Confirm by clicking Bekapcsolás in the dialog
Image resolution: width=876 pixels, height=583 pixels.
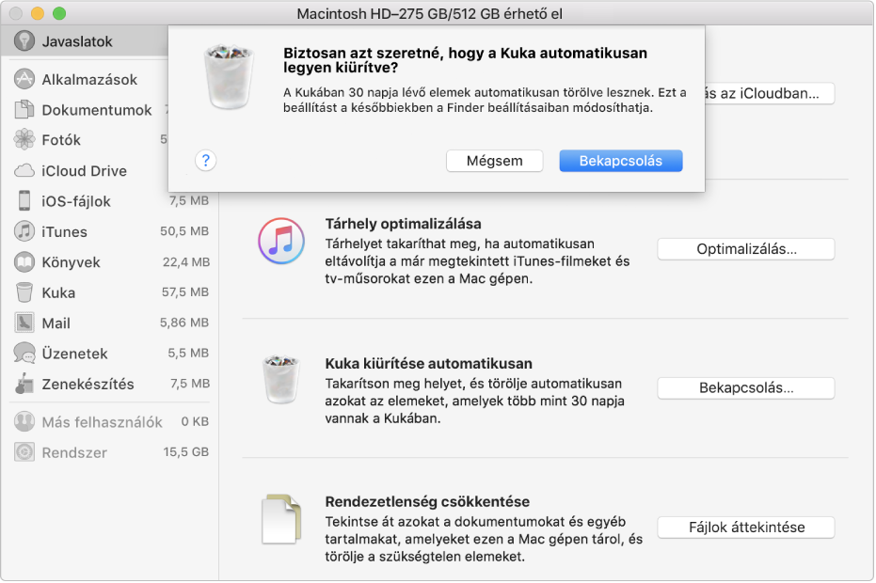click(x=621, y=161)
